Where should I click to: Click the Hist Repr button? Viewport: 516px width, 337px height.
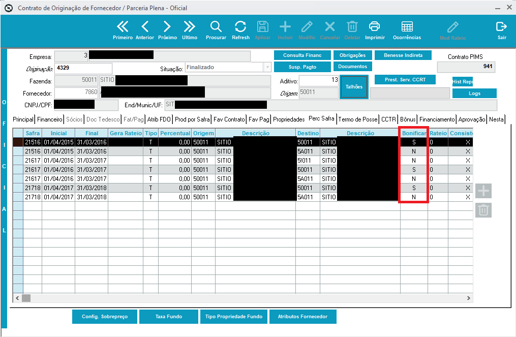coord(462,82)
